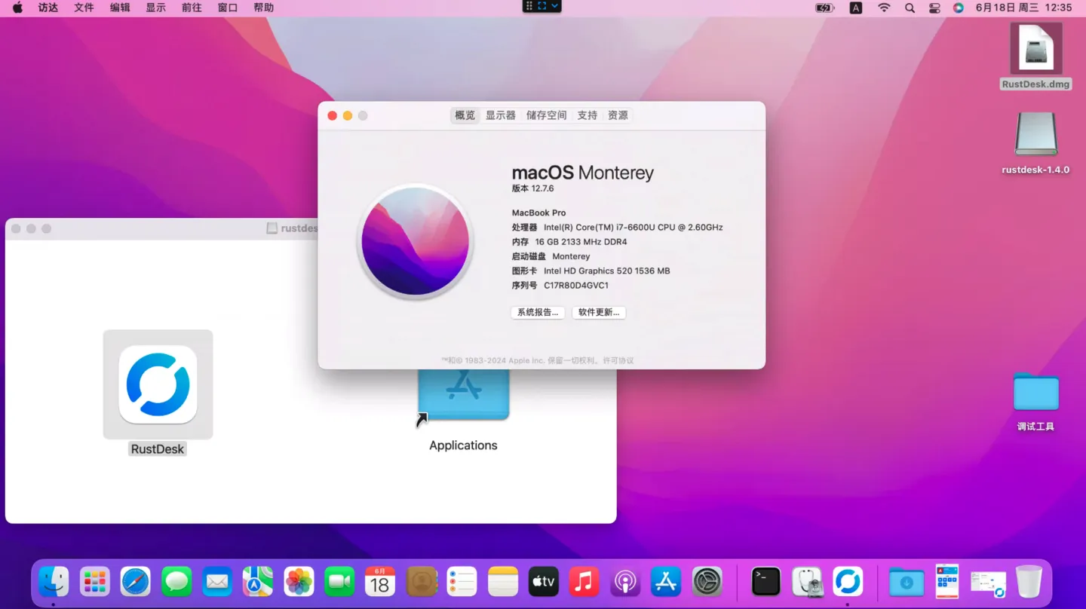The height and width of the screenshot is (609, 1086).
Task: Open the input source menu
Action: (855, 8)
